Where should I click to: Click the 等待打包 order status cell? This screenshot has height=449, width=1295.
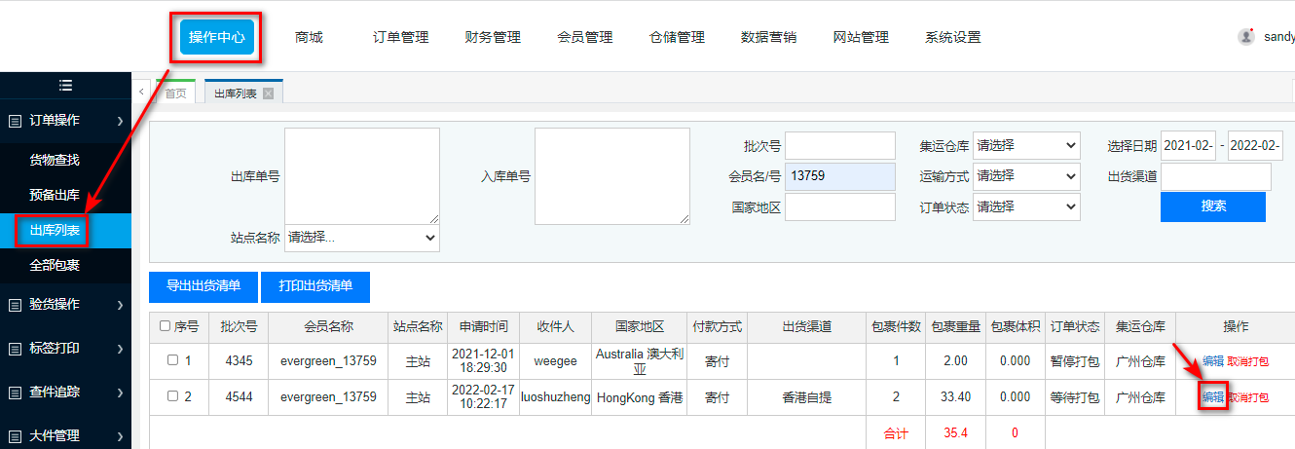(x=1075, y=397)
